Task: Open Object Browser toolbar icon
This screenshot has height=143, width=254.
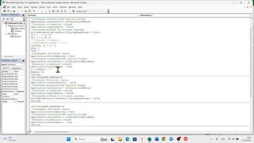Action: coord(65,11)
